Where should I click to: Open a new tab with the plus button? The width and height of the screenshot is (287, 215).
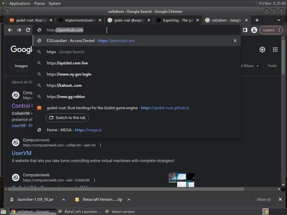click(x=257, y=20)
